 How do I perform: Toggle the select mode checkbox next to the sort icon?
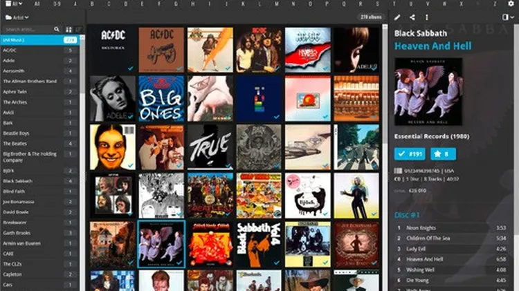(78, 30)
